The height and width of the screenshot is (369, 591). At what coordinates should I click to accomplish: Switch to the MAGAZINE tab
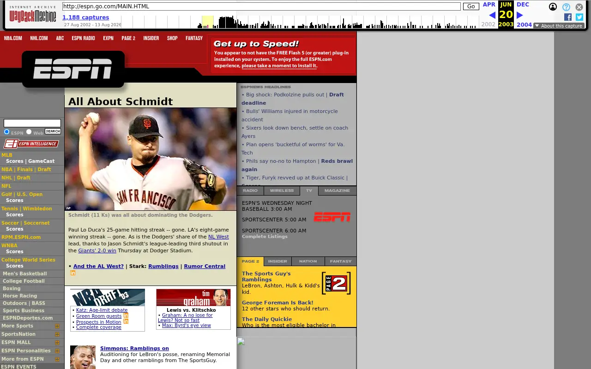(337, 190)
